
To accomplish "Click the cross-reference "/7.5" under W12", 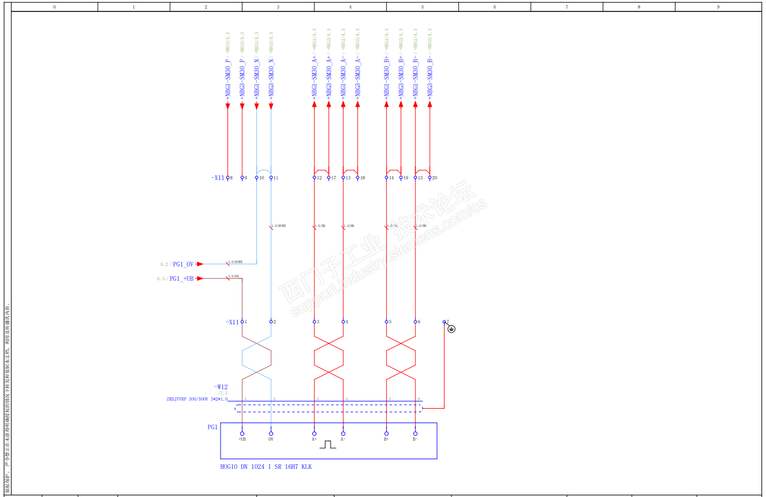I will (223, 393).
